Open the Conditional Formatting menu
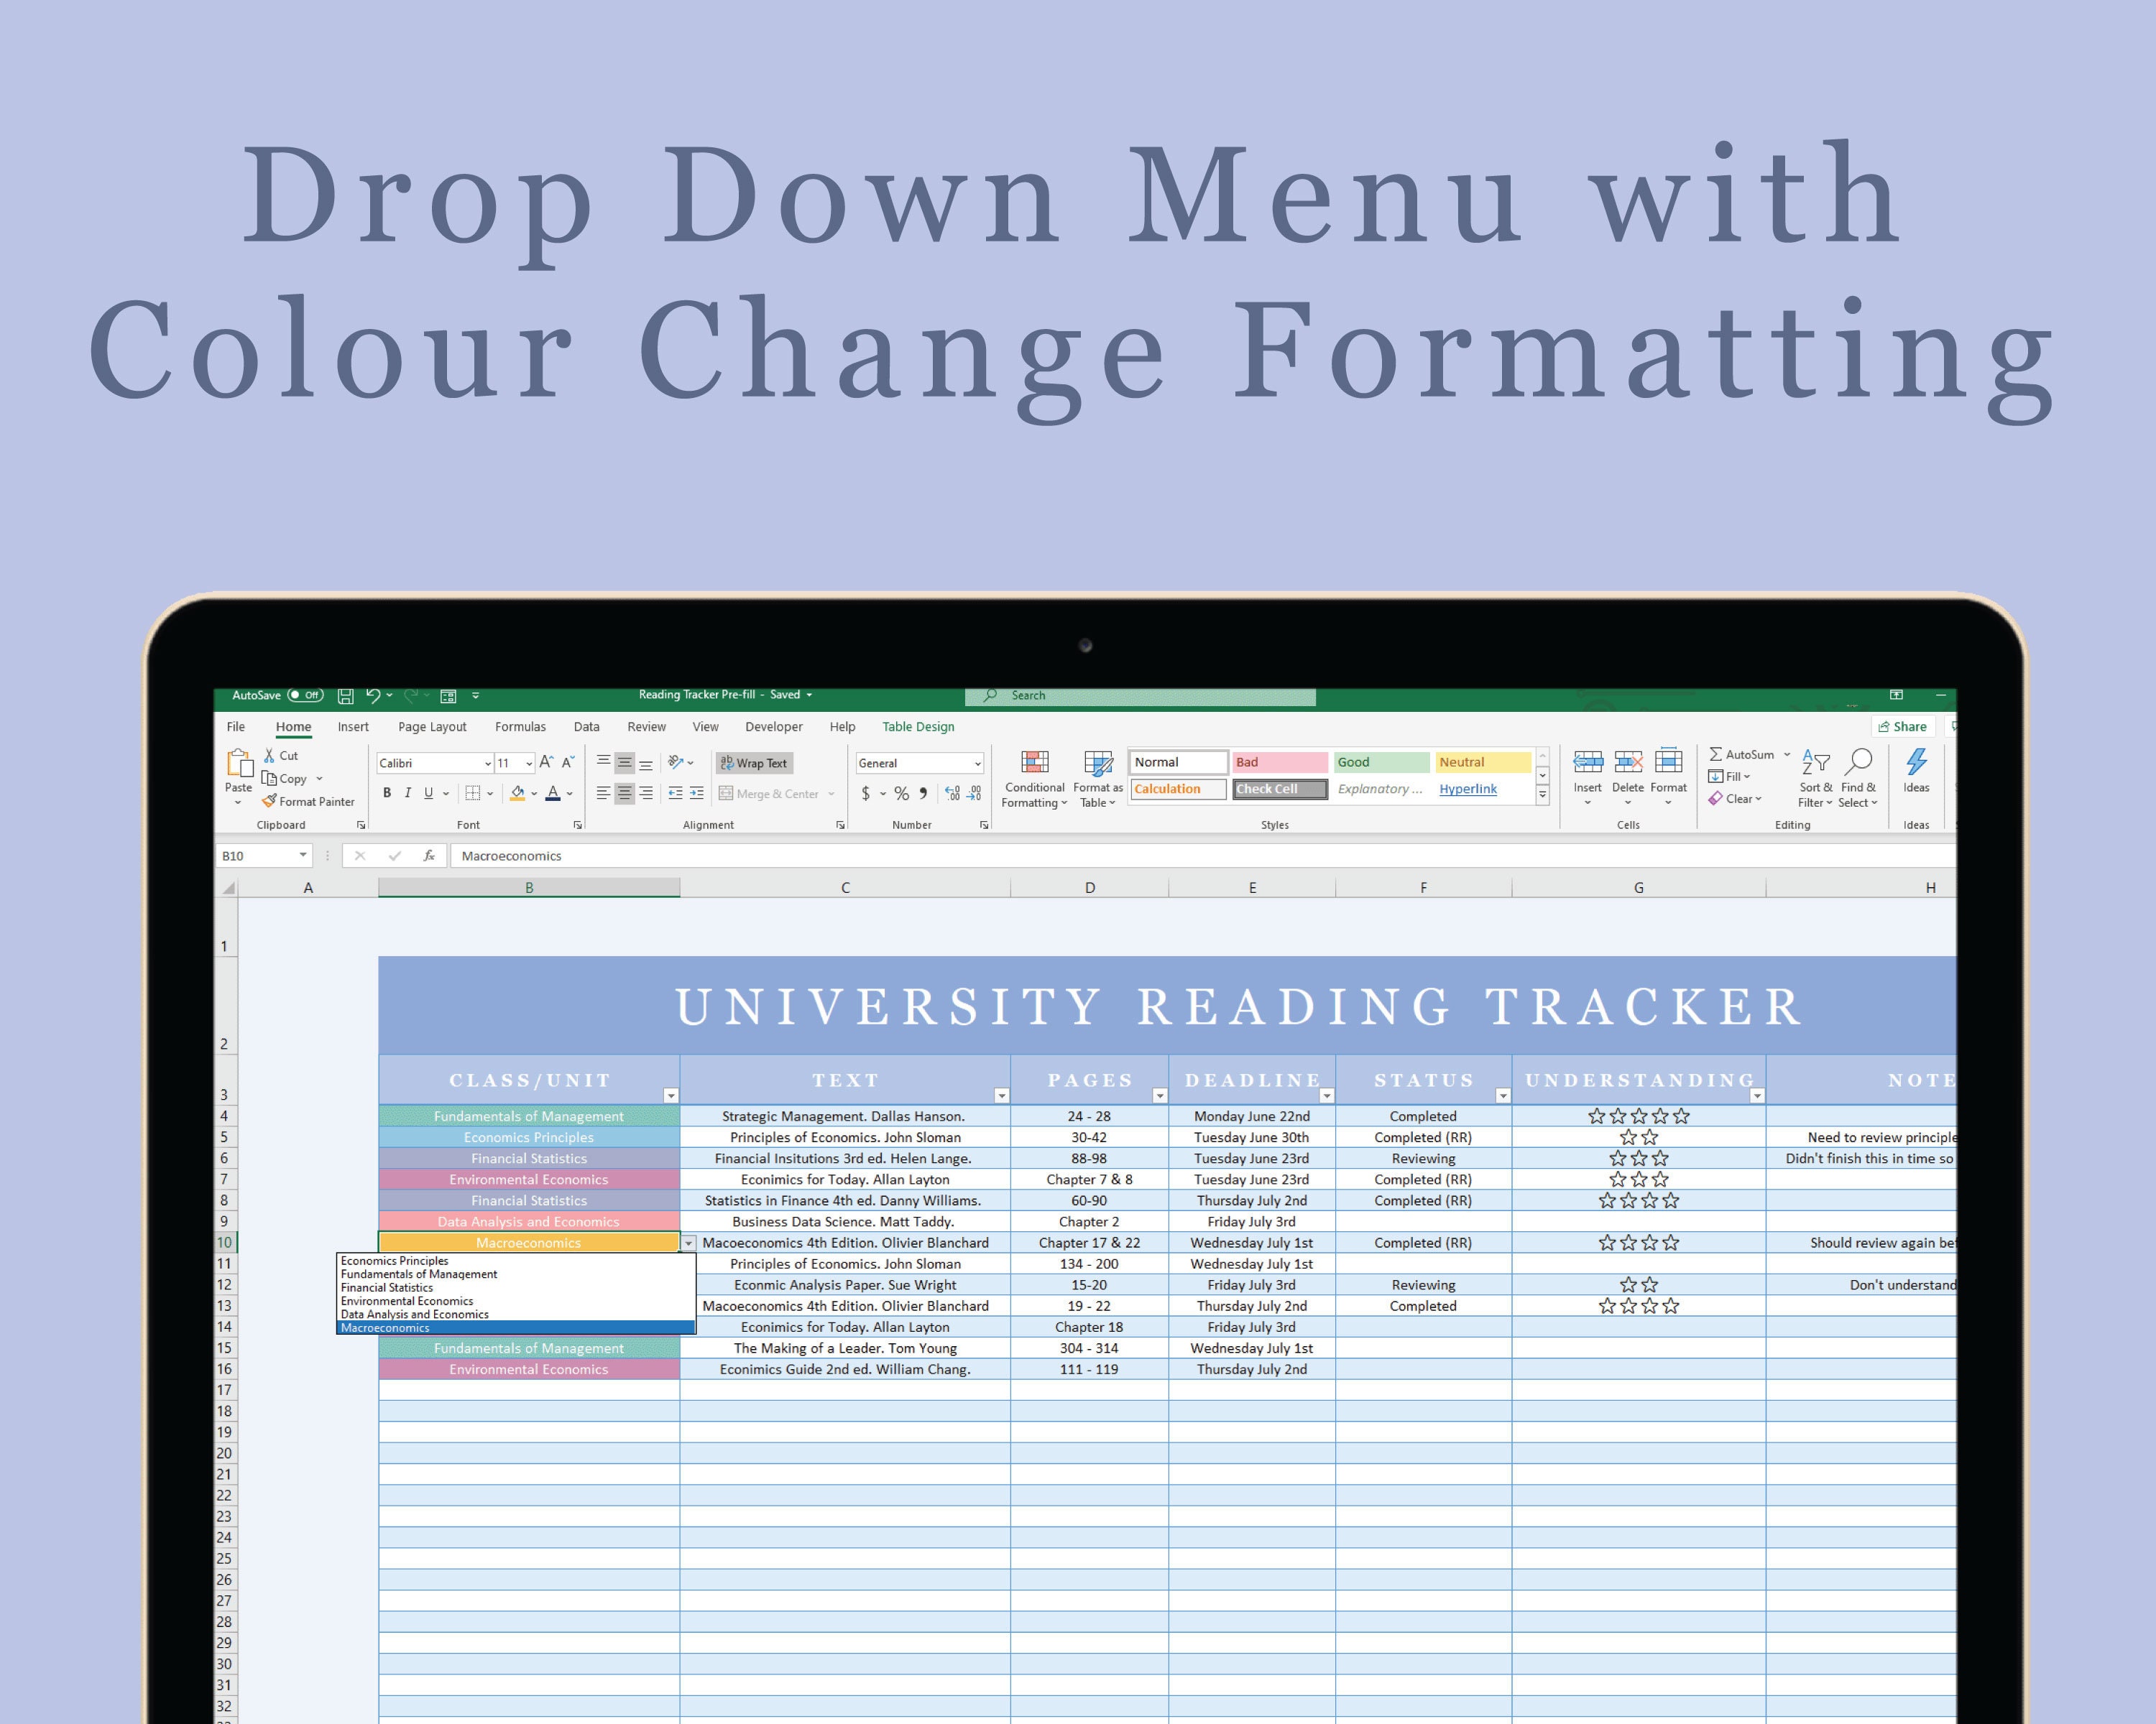The image size is (2156, 1724). tap(1034, 777)
